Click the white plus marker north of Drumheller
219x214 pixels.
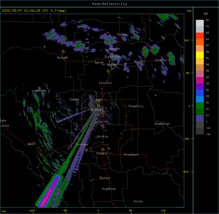(155, 95)
